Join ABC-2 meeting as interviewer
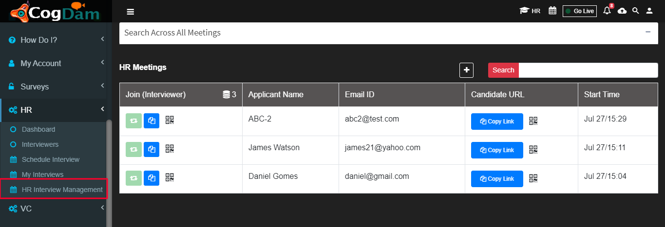The image size is (665, 227). (x=133, y=121)
